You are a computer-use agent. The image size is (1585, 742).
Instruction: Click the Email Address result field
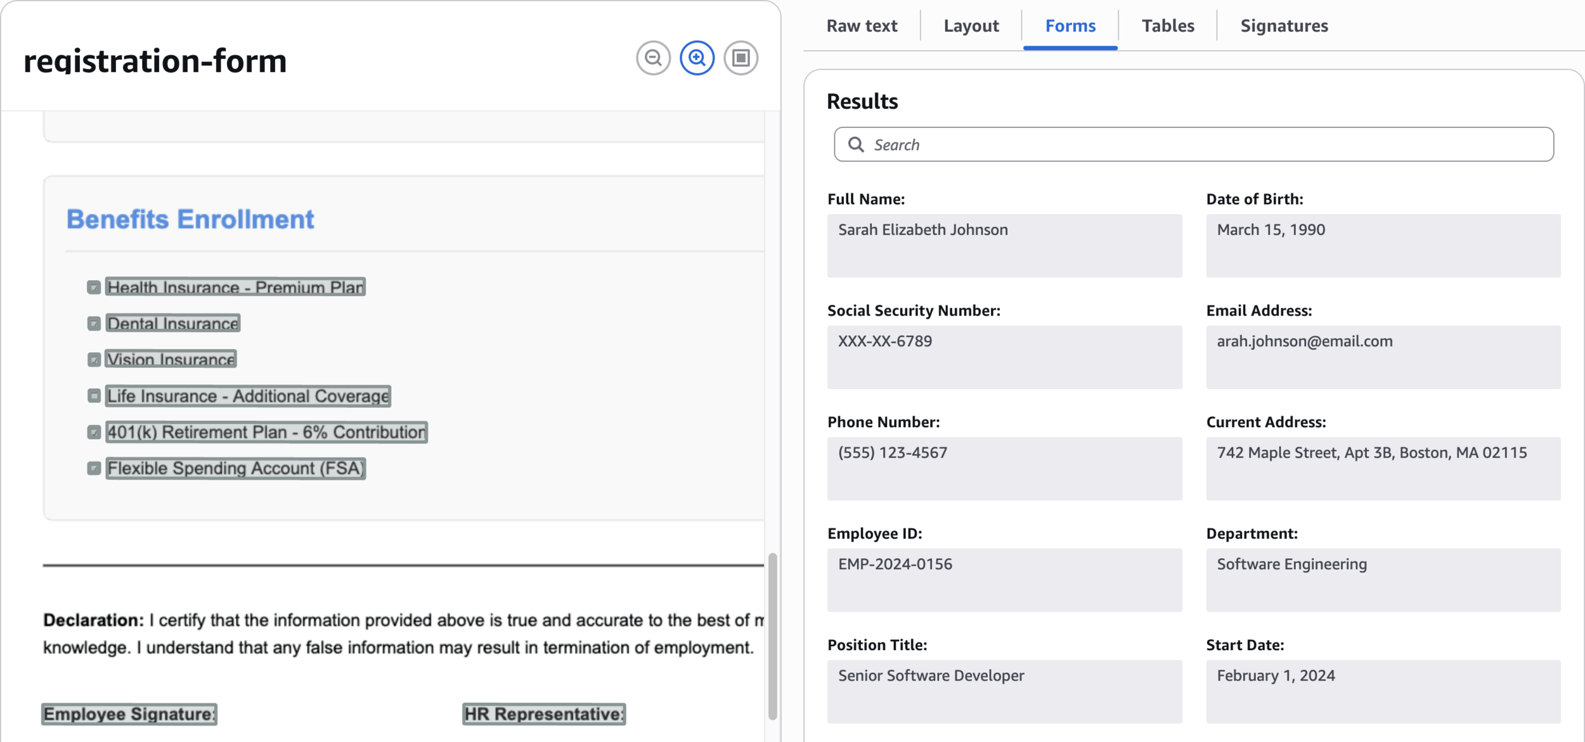point(1383,357)
